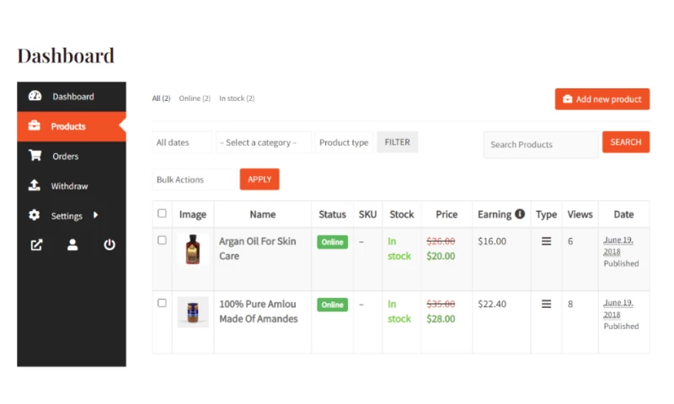674x404 pixels.
Task: Click the APPLY button
Action: [x=259, y=179]
